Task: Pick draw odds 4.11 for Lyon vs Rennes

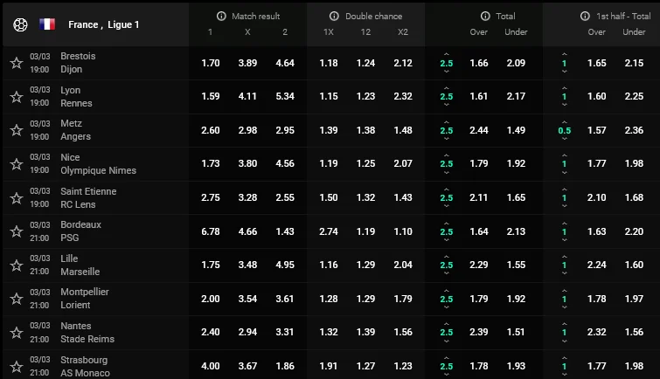Action: (x=248, y=97)
